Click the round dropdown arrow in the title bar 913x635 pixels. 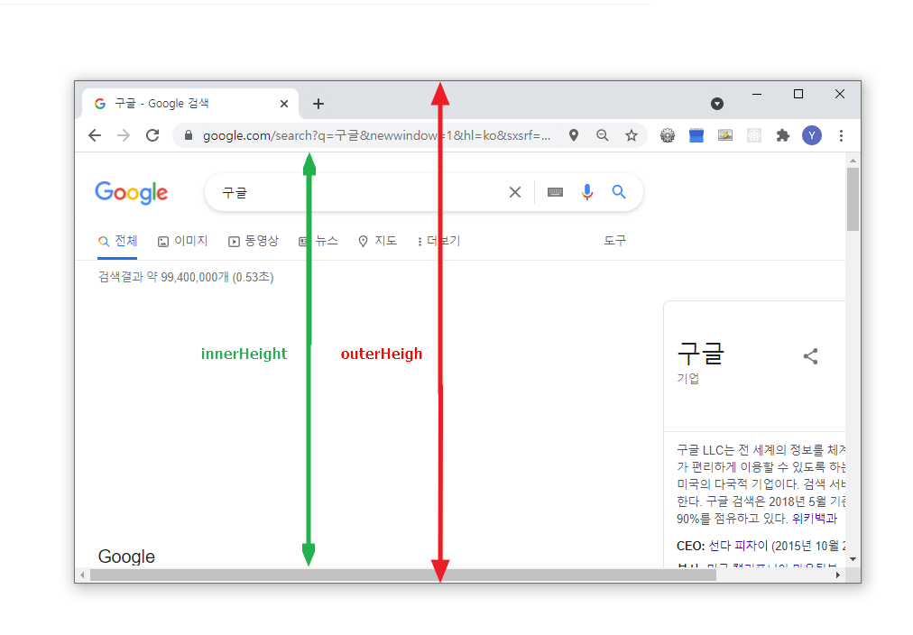coord(717,104)
